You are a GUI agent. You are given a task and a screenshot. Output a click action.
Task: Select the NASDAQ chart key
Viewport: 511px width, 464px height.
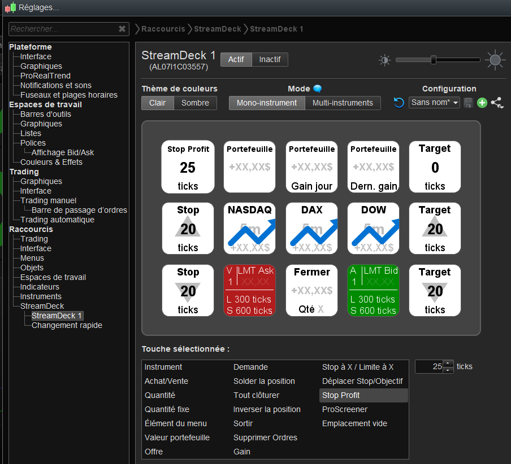click(250, 229)
